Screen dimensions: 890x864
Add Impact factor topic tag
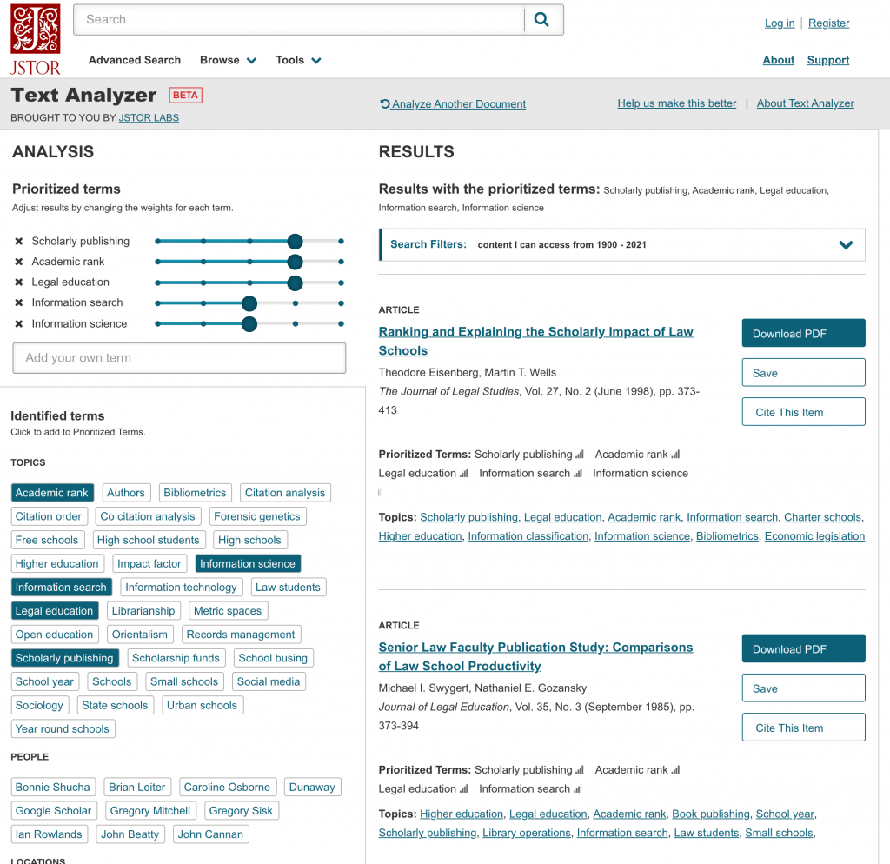pyautogui.click(x=149, y=564)
